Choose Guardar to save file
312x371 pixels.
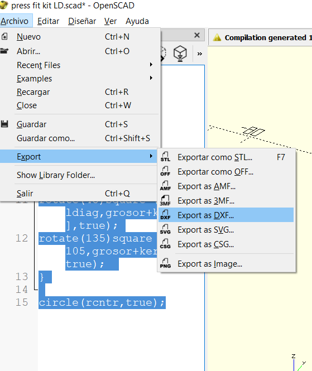tap(80, 124)
